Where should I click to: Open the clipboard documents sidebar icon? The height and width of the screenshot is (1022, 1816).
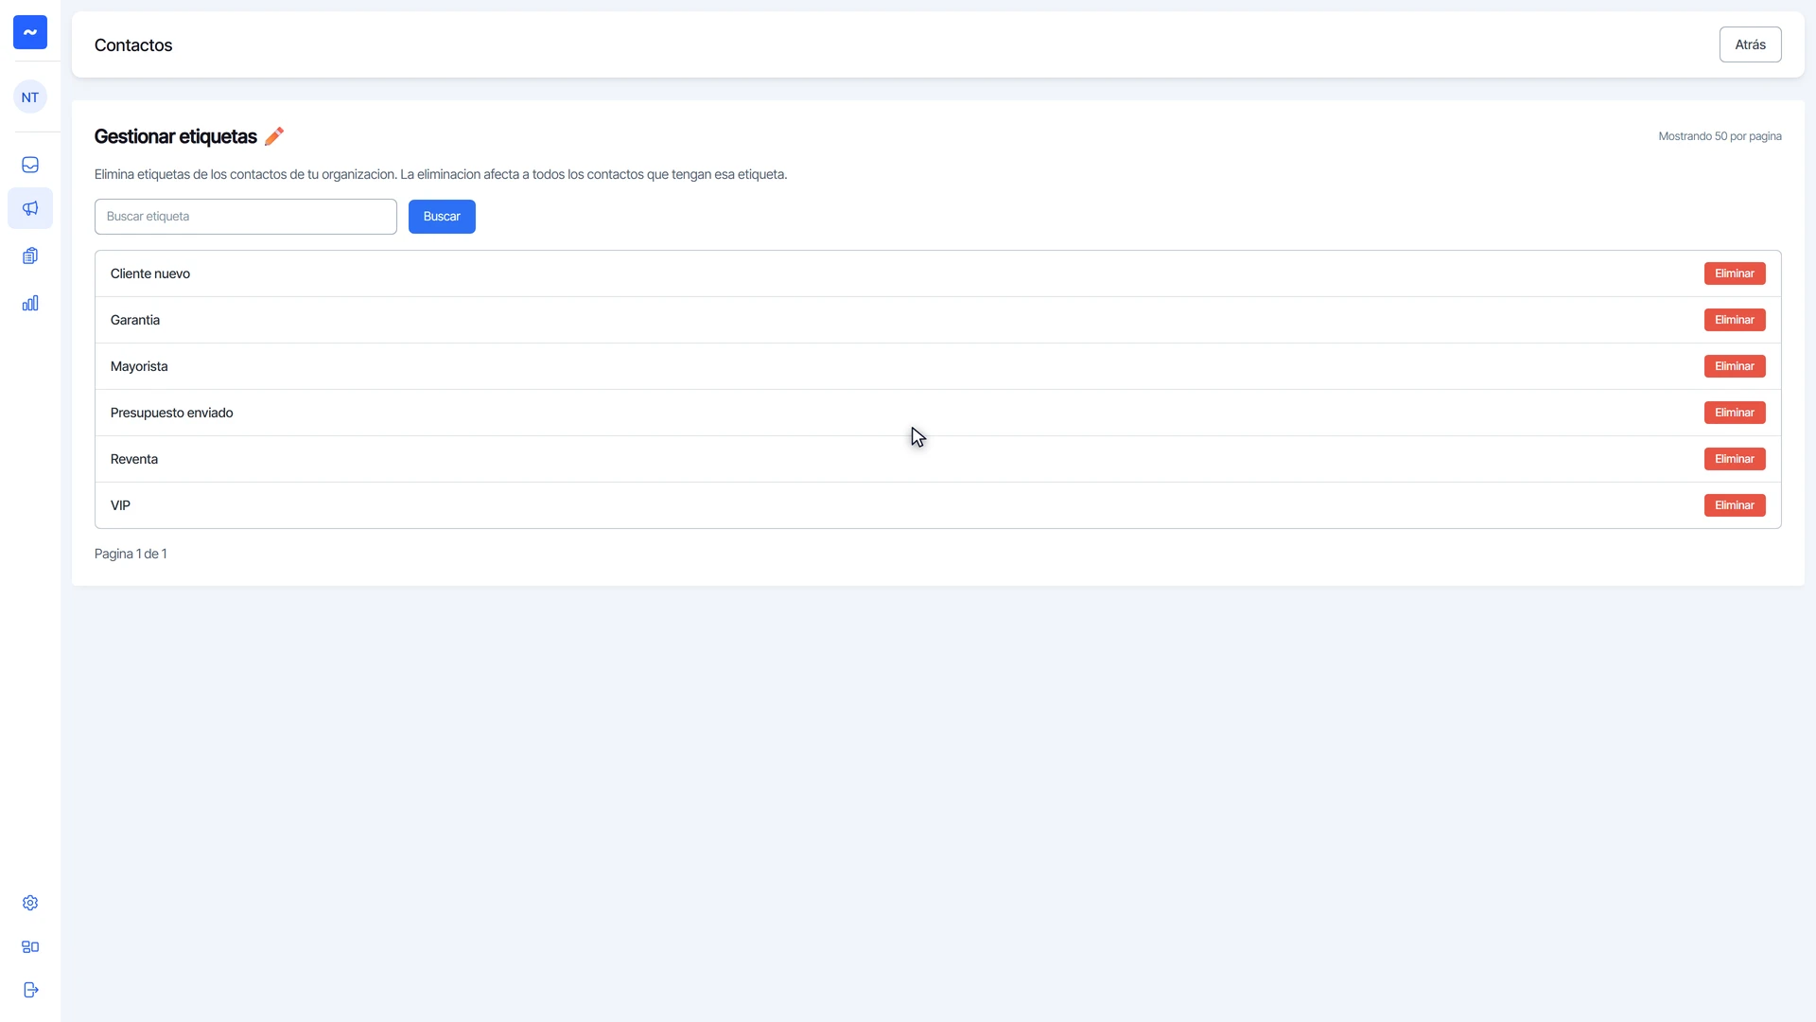pos(30,255)
